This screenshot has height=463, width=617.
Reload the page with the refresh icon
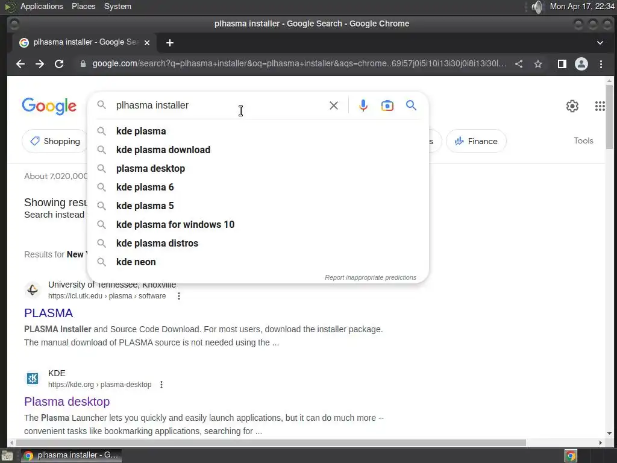click(59, 64)
